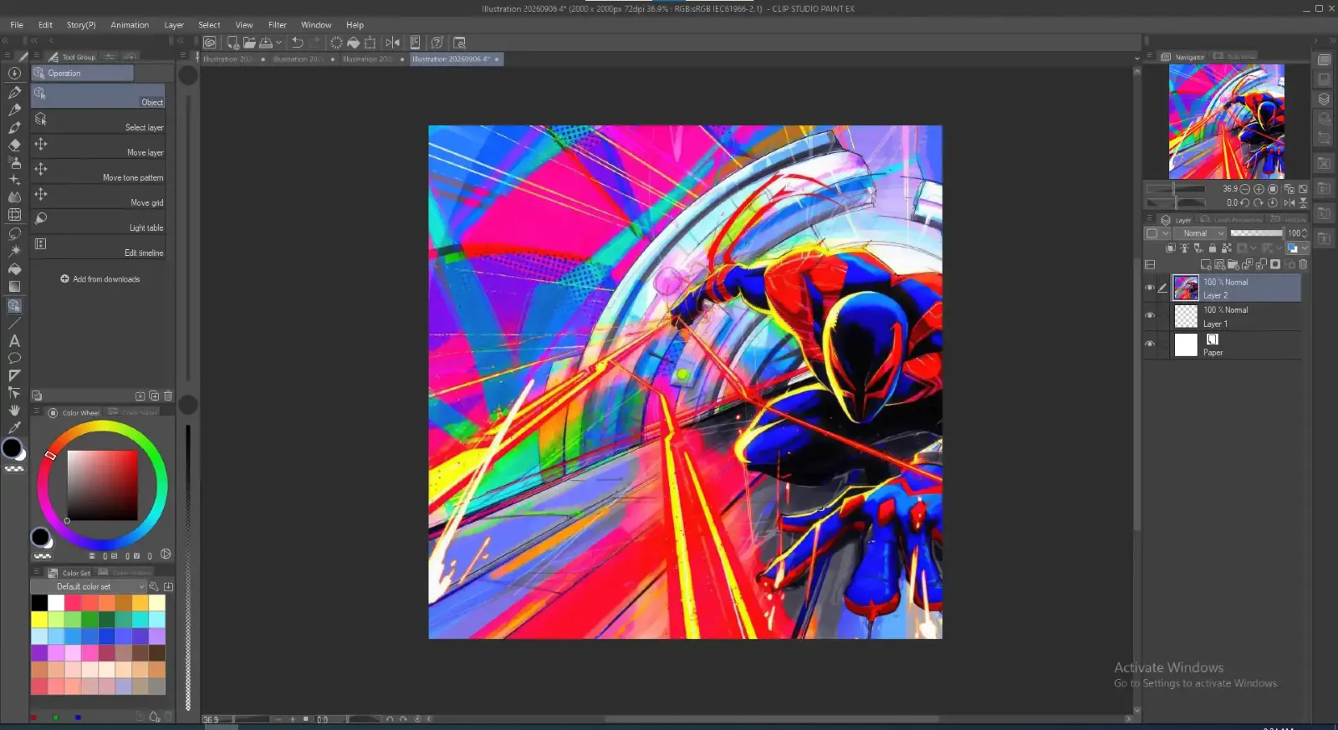Click the layer opacity slider

tap(1256, 233)
